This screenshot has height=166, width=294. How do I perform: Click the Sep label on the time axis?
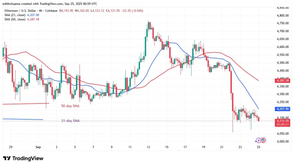(38, 147)
